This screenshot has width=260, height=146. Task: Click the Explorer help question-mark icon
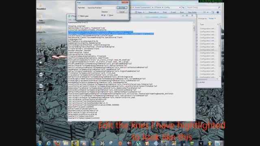point(218,12)
